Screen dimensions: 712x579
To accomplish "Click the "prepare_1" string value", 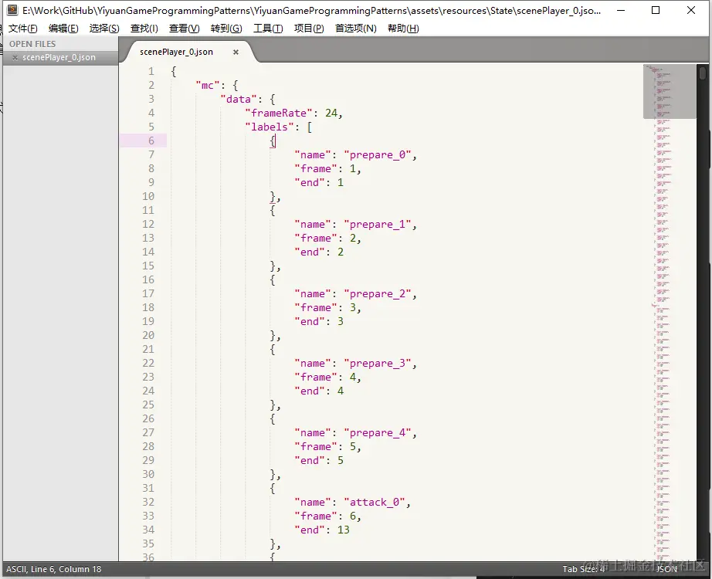I will coord(378,225).
